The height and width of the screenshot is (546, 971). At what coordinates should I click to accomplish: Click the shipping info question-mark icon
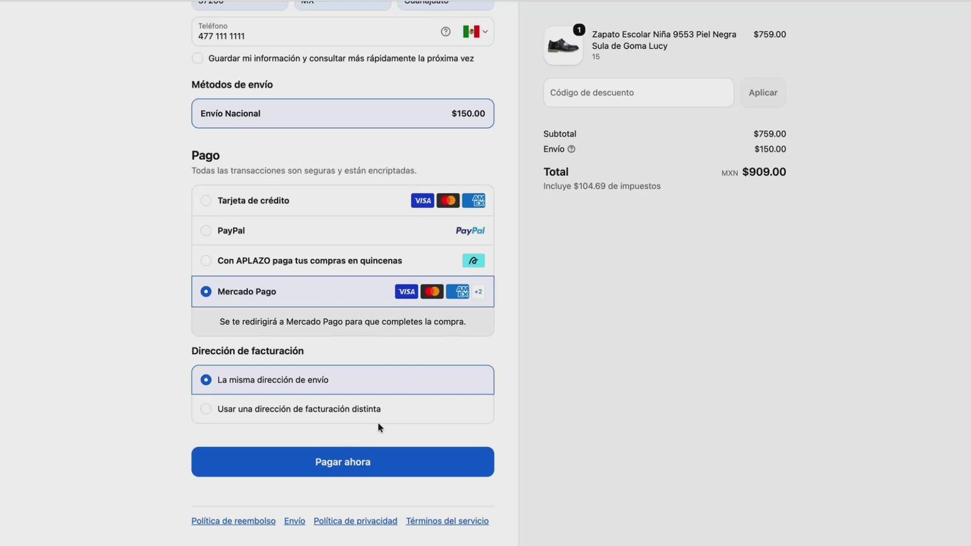[x=571, y=149]
